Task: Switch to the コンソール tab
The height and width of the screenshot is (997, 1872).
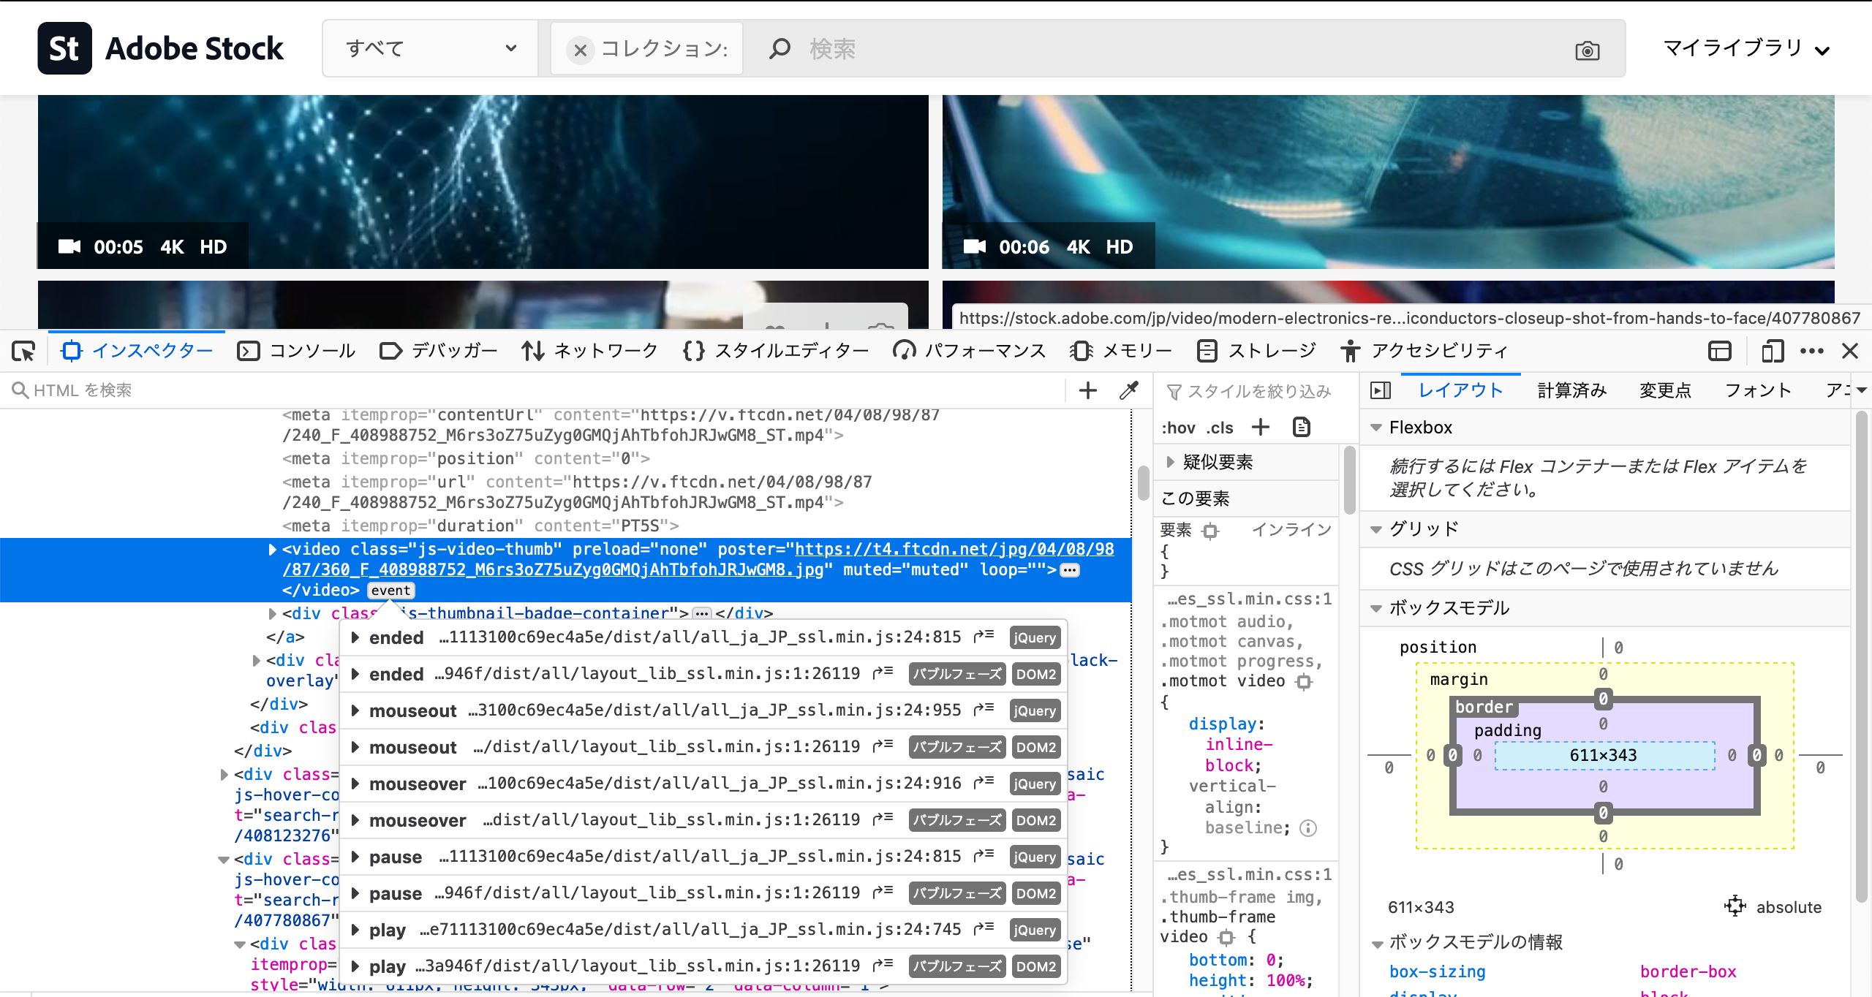Action: click(297, 352)
